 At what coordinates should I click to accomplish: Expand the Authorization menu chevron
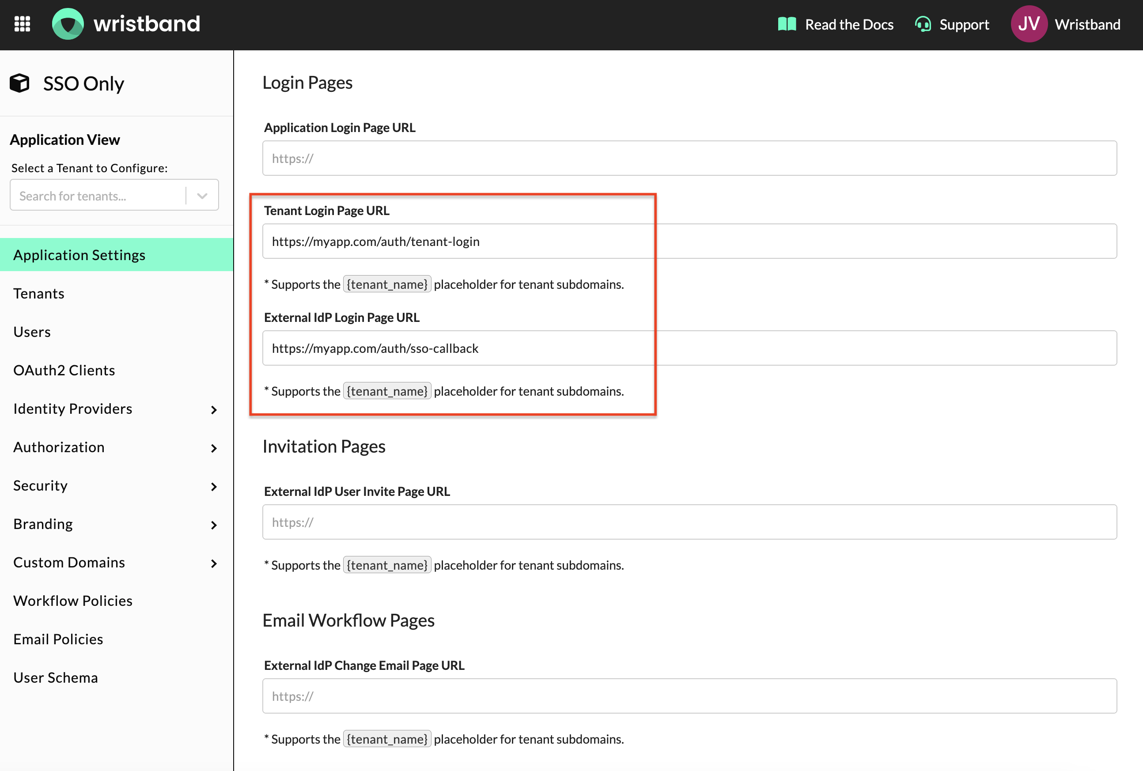coord(213,448)
